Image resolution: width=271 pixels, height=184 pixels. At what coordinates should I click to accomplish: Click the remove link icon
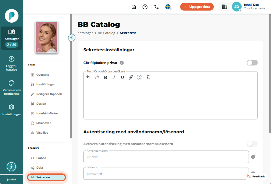(x=140, y=78)
